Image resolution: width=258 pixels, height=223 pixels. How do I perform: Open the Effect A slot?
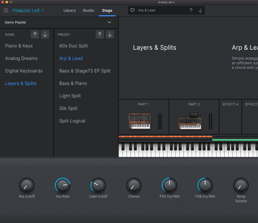click(230, 117)
